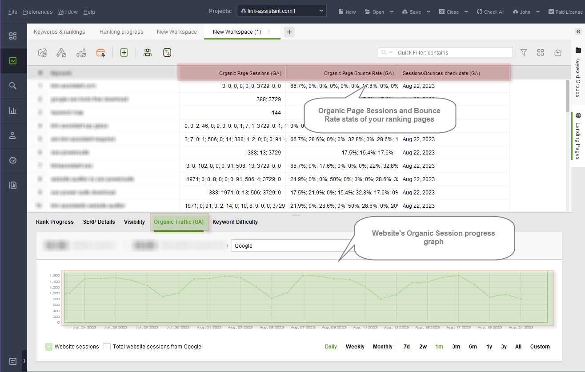
Task: Click the orange schedule calendar toolbar icon
Action: pyautogui.click(x=101, y=52)
